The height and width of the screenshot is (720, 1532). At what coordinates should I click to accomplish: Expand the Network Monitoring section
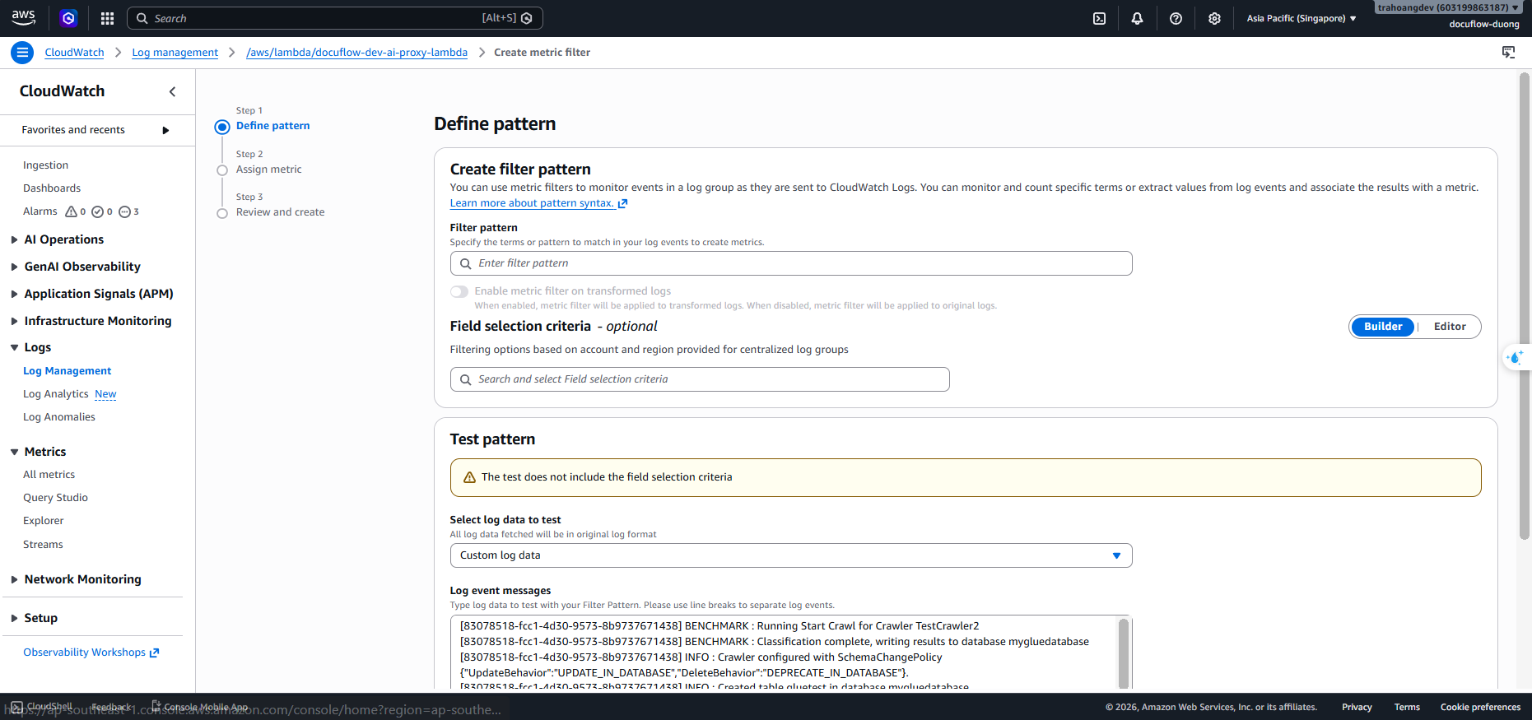(15, 580)
